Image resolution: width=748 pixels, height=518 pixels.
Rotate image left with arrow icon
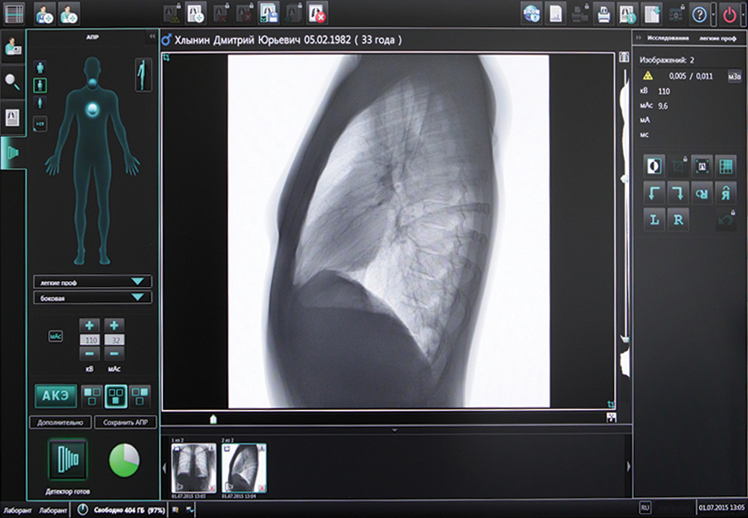[654, 193]
